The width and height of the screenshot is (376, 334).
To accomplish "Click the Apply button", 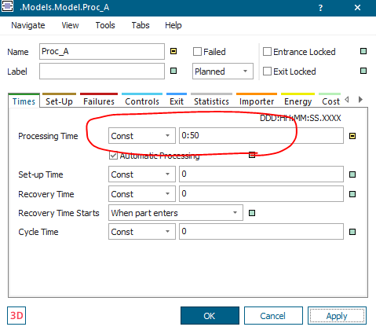I will (x=337, y=316).
